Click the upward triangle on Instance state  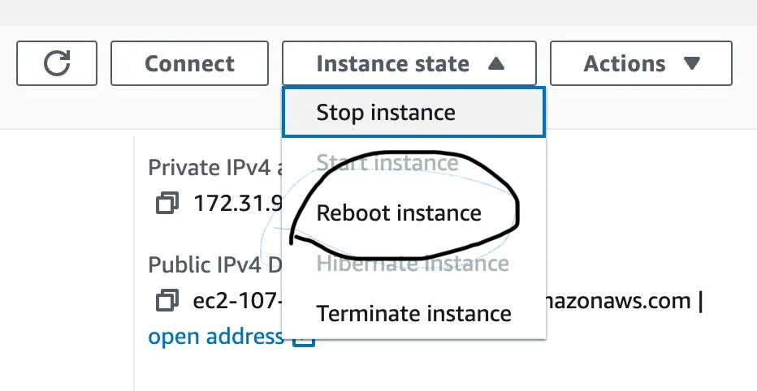tap(497, 64)
